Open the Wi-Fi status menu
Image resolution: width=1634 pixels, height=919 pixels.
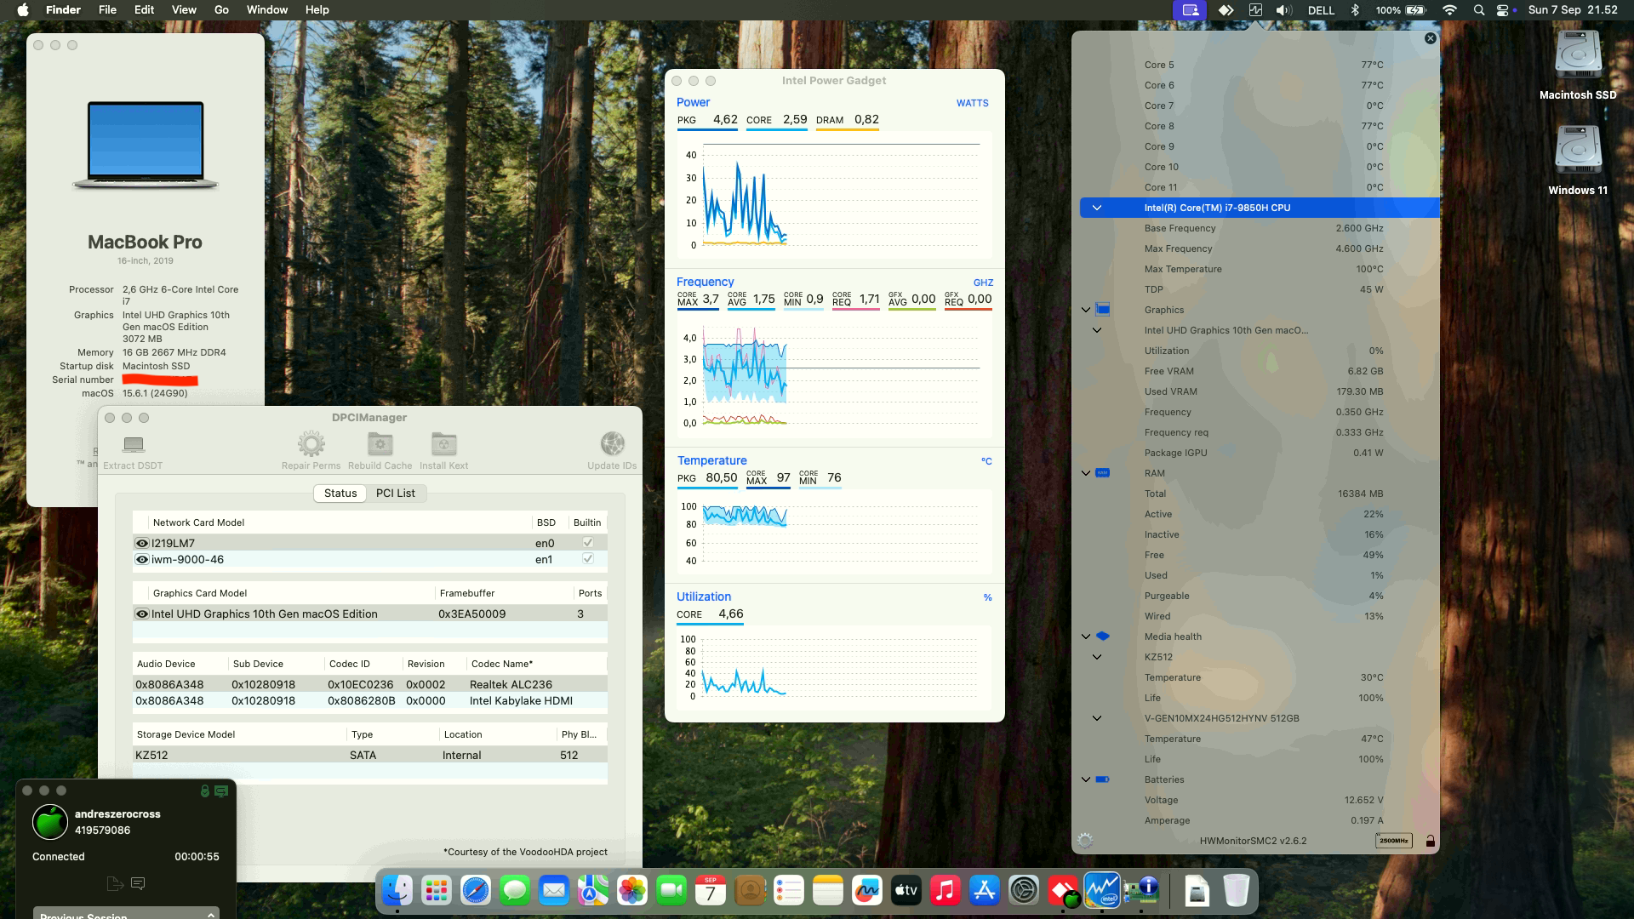[x=1449, y=10]
